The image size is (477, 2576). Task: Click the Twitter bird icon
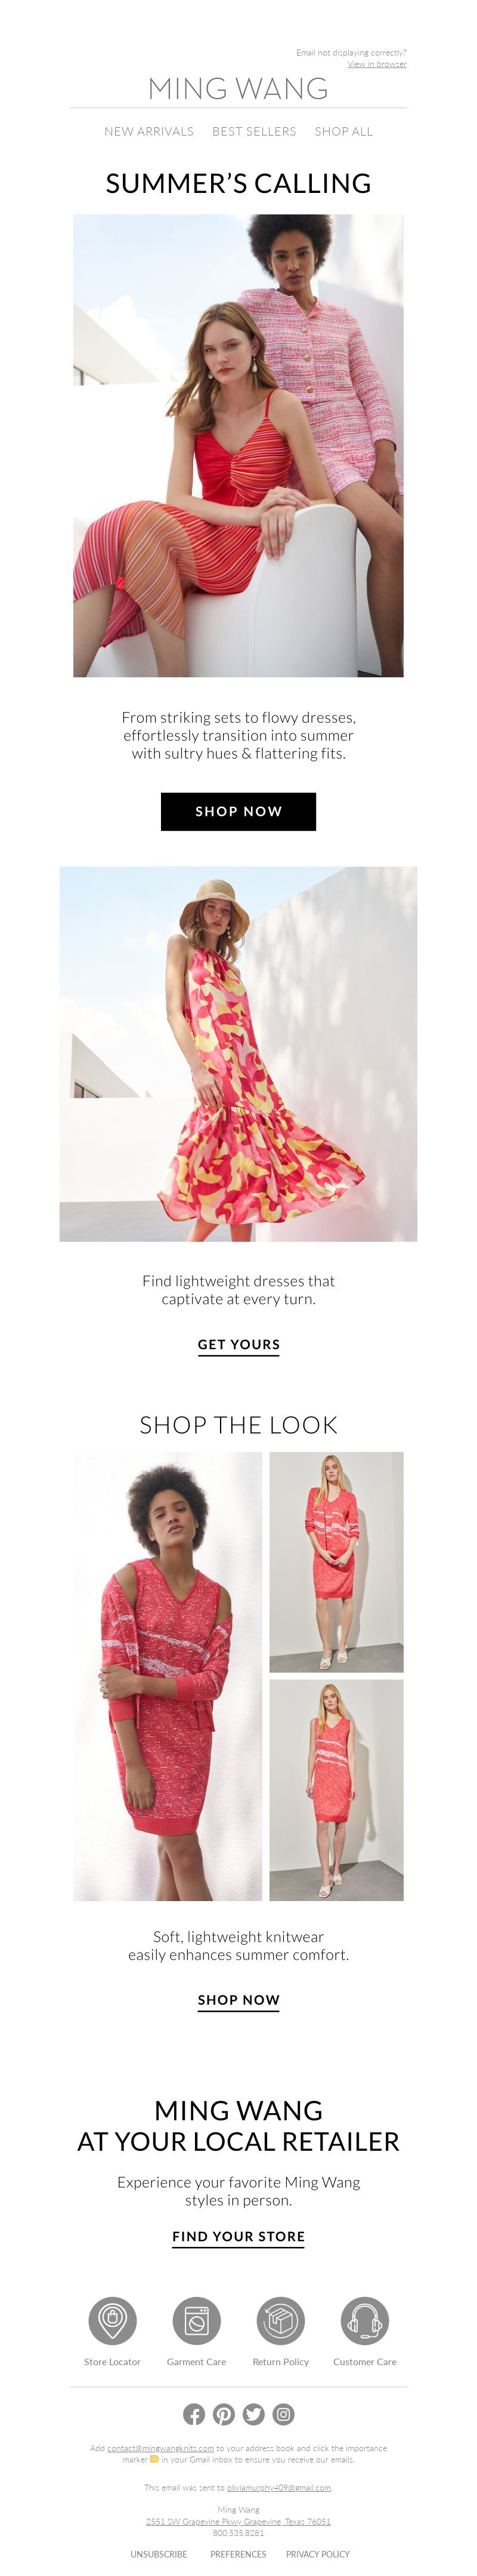[x=253, y=2415]
